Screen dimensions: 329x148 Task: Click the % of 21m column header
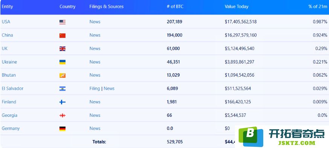[318, 6]
